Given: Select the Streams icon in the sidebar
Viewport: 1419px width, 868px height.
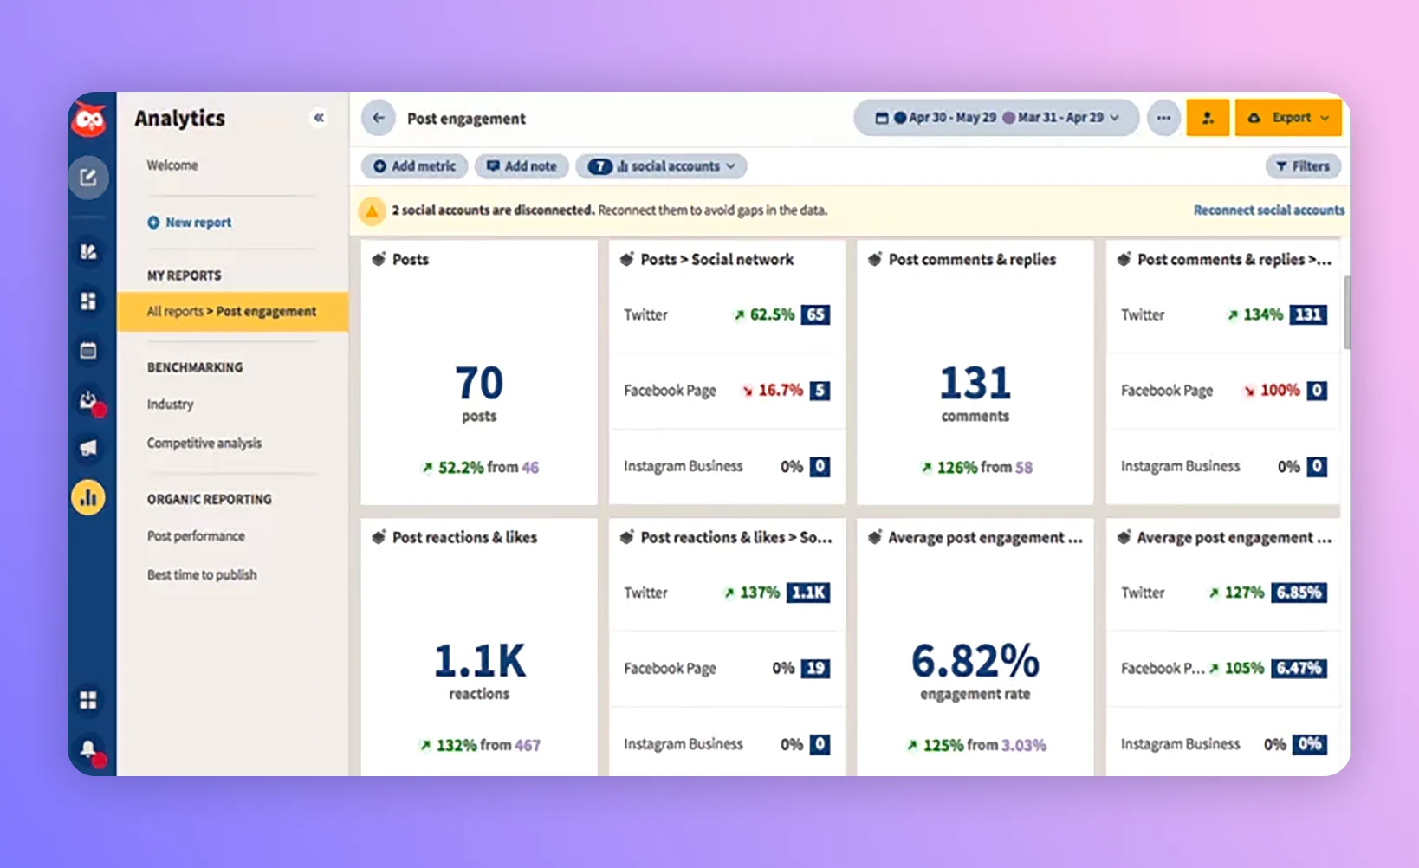Looking at the screenshot, I should tap(88, 252).
